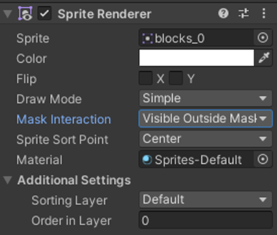Click the Sprite object picker circle
Screen dimensions: 277x235
pyautogui.click(x=263, y=38)
